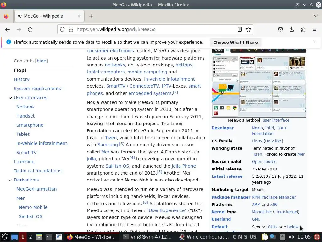
Task: Open the Tizen link in paragraph
Action: (111, 138)
